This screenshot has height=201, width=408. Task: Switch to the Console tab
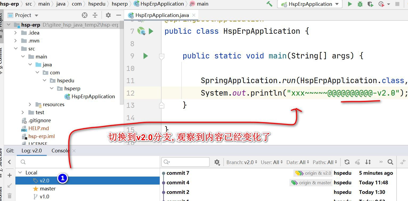[x=60, y=151]
